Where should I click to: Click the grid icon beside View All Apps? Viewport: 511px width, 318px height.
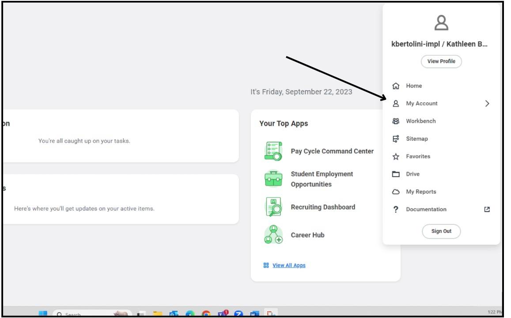[265, 265]
